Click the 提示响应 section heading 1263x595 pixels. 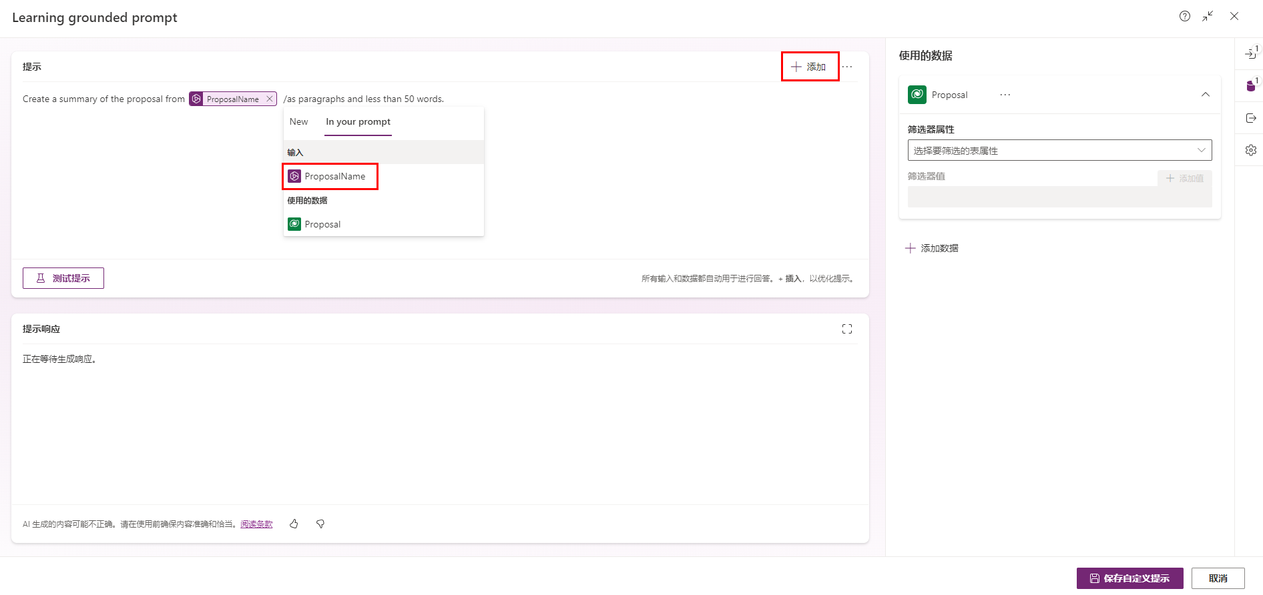(x=41, y=329)
